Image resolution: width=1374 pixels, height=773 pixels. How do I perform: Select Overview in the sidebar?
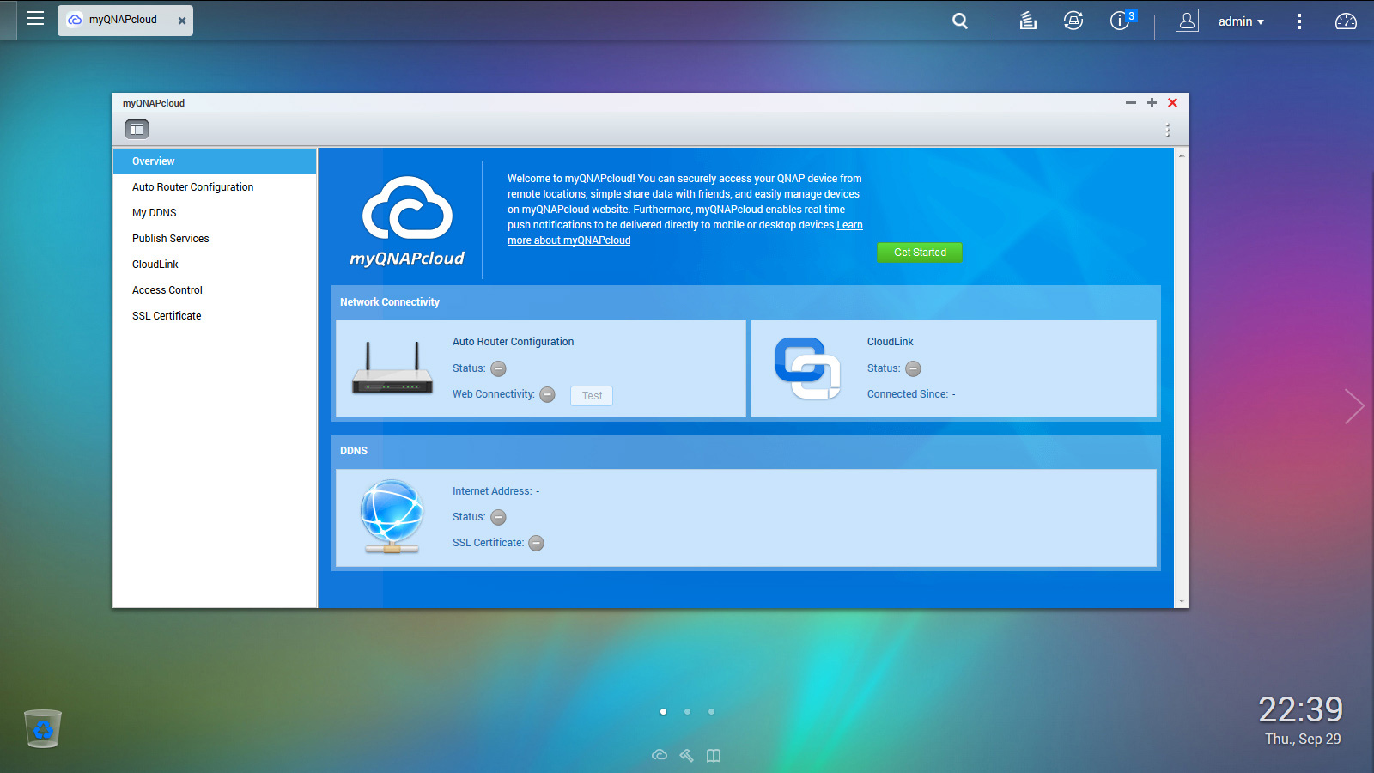pyautogui.click(x=215, y=161)
